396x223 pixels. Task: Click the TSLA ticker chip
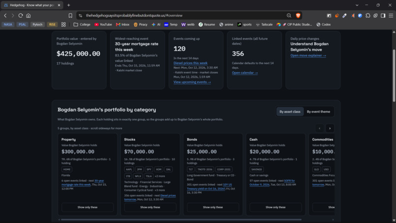coord(148,176)
